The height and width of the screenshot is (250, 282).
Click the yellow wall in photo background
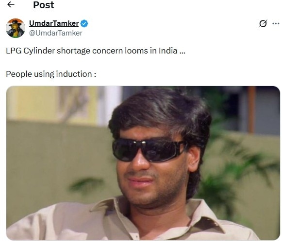(36, 104)
